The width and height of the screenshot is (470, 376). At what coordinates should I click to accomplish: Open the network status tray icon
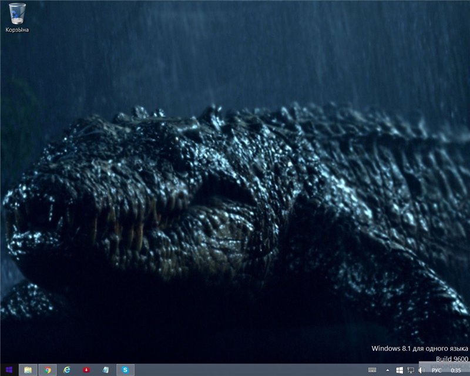[410, 370]
